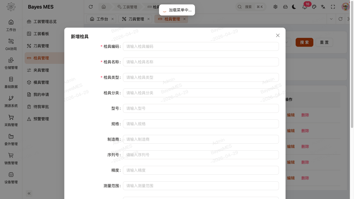Toggle dark mode with moon icon
Screen dimensions: 354x199
[294, 7]
